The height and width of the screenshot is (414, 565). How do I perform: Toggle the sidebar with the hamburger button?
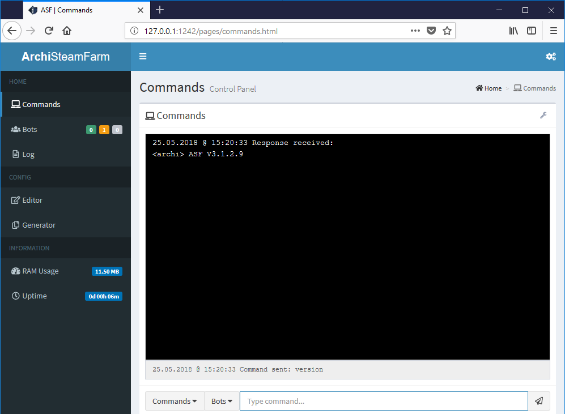click(143, 56)
